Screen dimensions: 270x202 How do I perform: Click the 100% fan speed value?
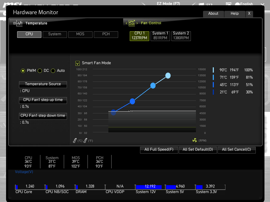point(248,70)
